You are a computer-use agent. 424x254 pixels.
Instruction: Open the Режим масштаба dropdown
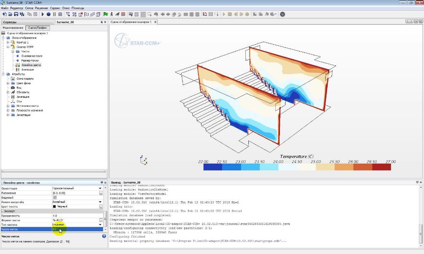coord(100,202)
